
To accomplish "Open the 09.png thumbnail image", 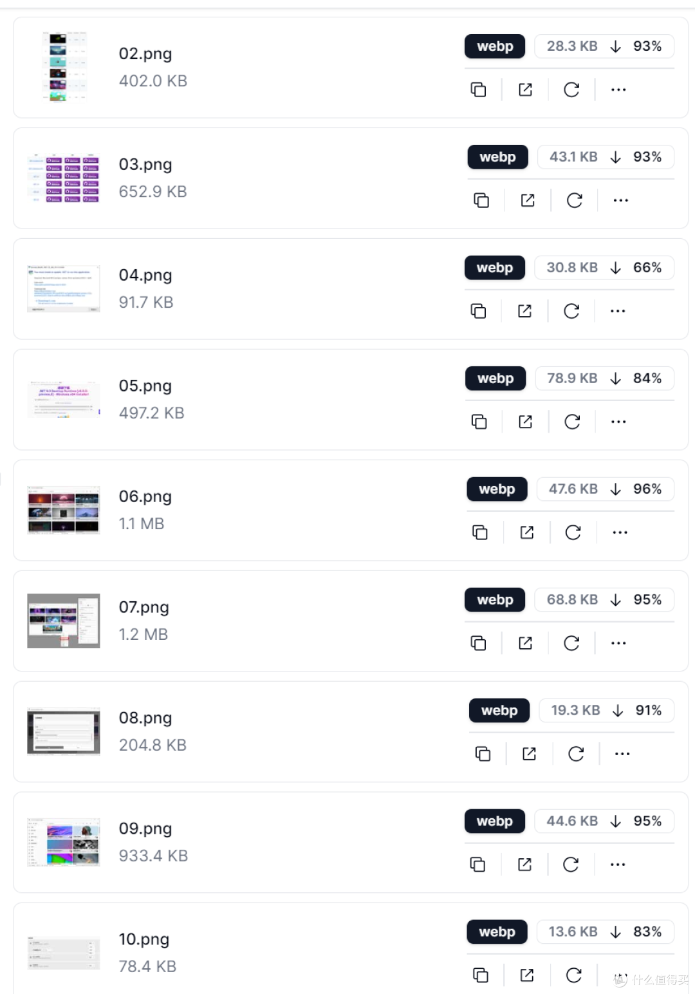I will pos(64,843).
